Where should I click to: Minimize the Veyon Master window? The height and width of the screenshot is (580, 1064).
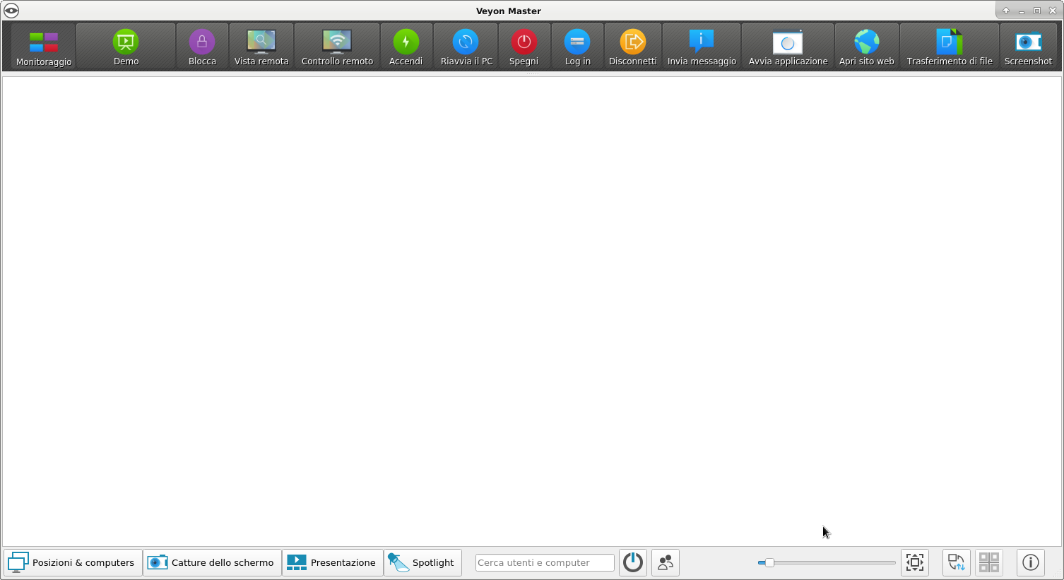[x=1022, y=11]
